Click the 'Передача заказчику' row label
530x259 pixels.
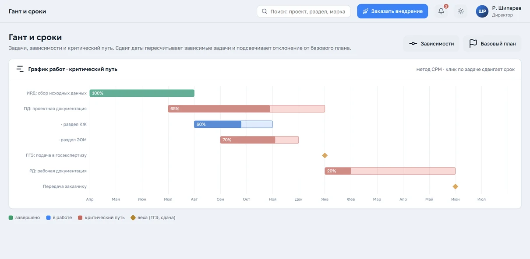pos(65,186)
